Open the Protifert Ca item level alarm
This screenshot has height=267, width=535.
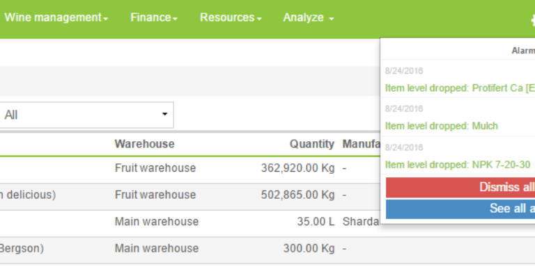click(460, 88)
